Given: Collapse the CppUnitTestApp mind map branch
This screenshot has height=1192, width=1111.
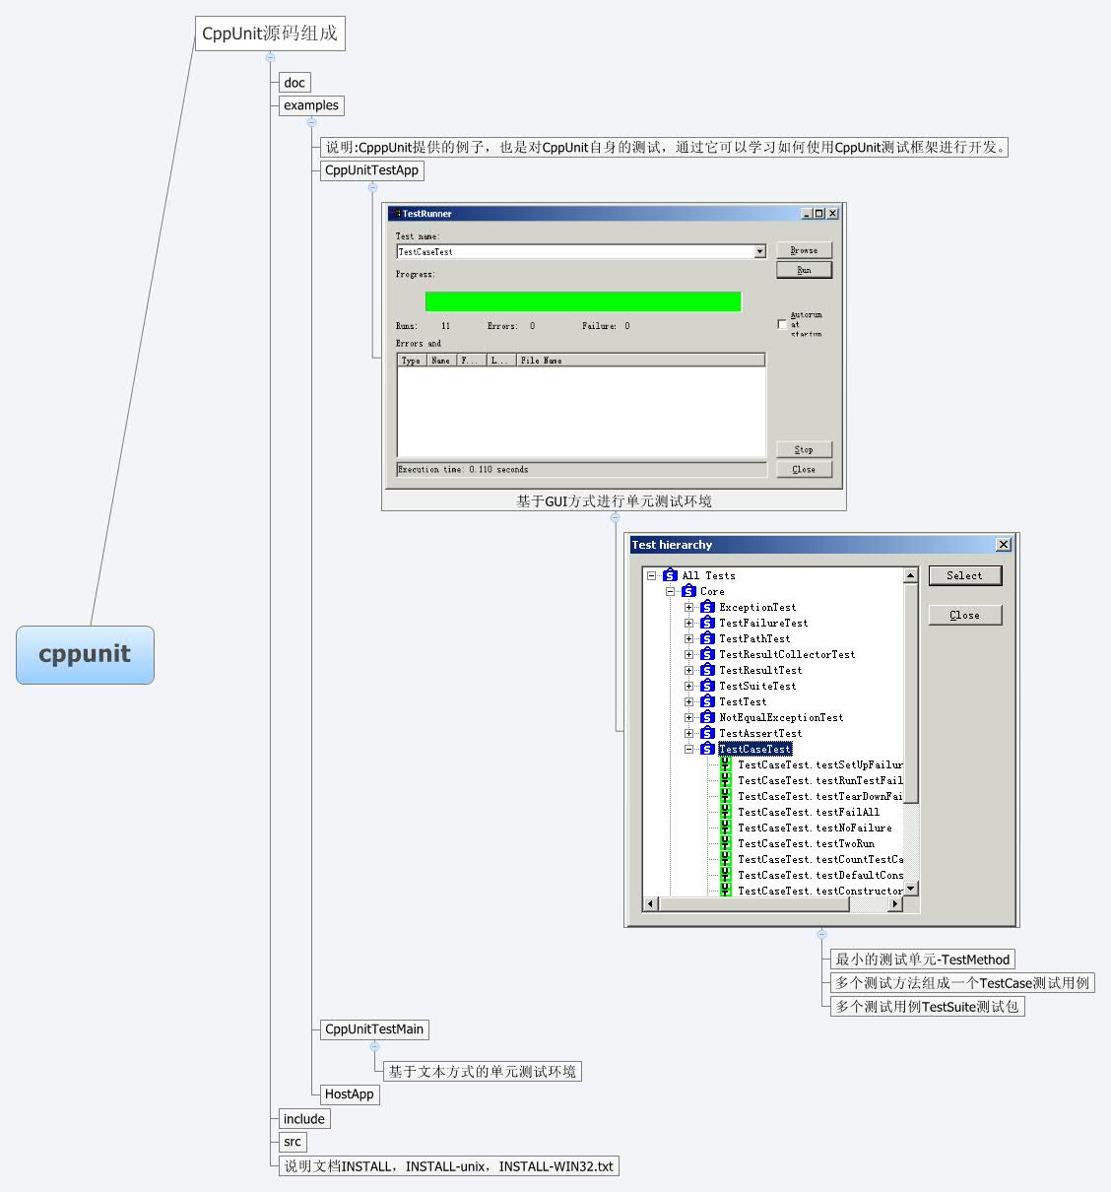Looking at the screenshot, I should click(372, 187).
